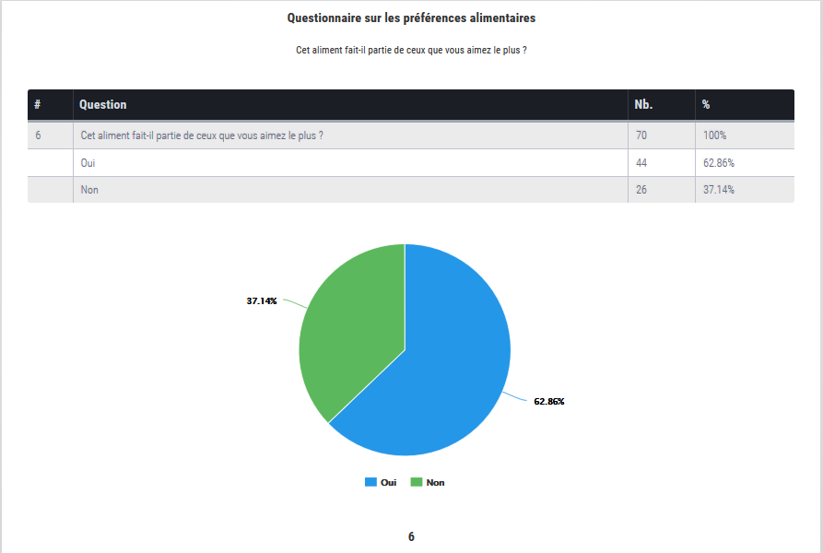Select the Oui row in the table
This screenshot has height=553, width=823.
coord(88,163)
